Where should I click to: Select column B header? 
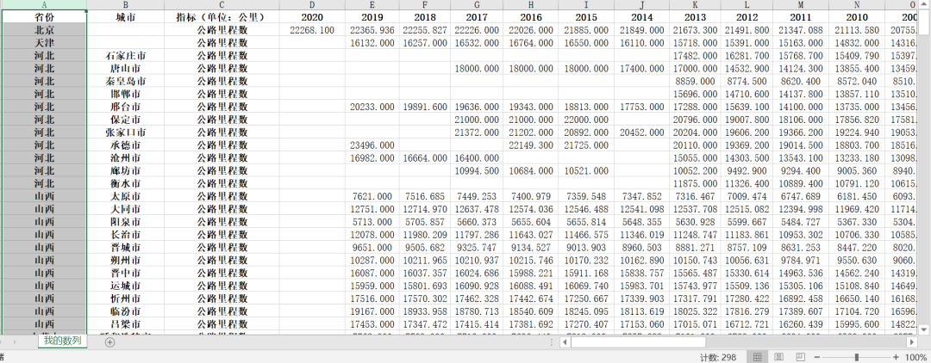(126, 5)
